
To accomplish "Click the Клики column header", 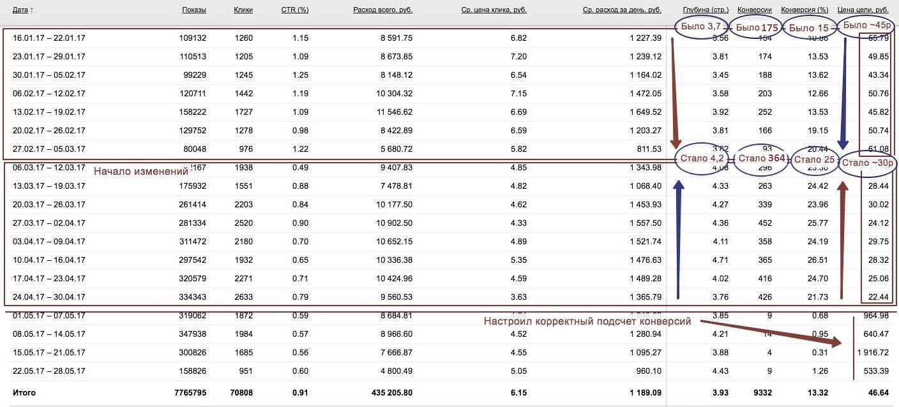I will tap(243, 10).
